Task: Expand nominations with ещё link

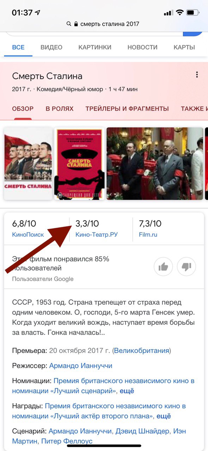Action: coord(127,391)
